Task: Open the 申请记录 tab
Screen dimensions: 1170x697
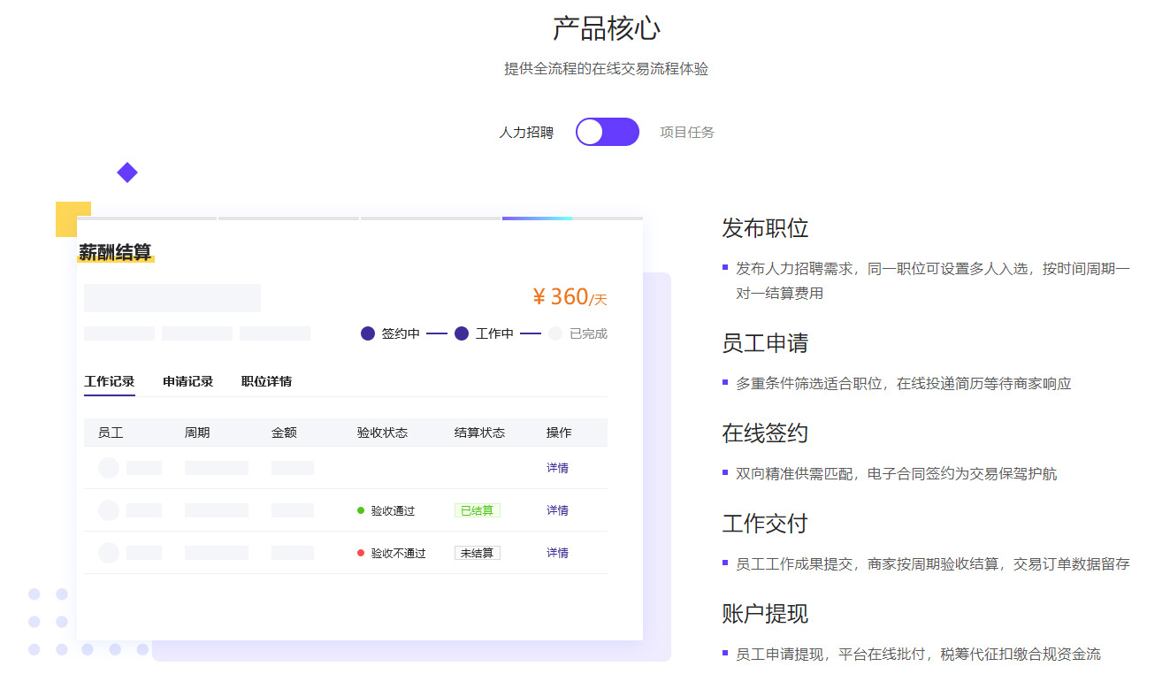Action: (x=188, y=381)
